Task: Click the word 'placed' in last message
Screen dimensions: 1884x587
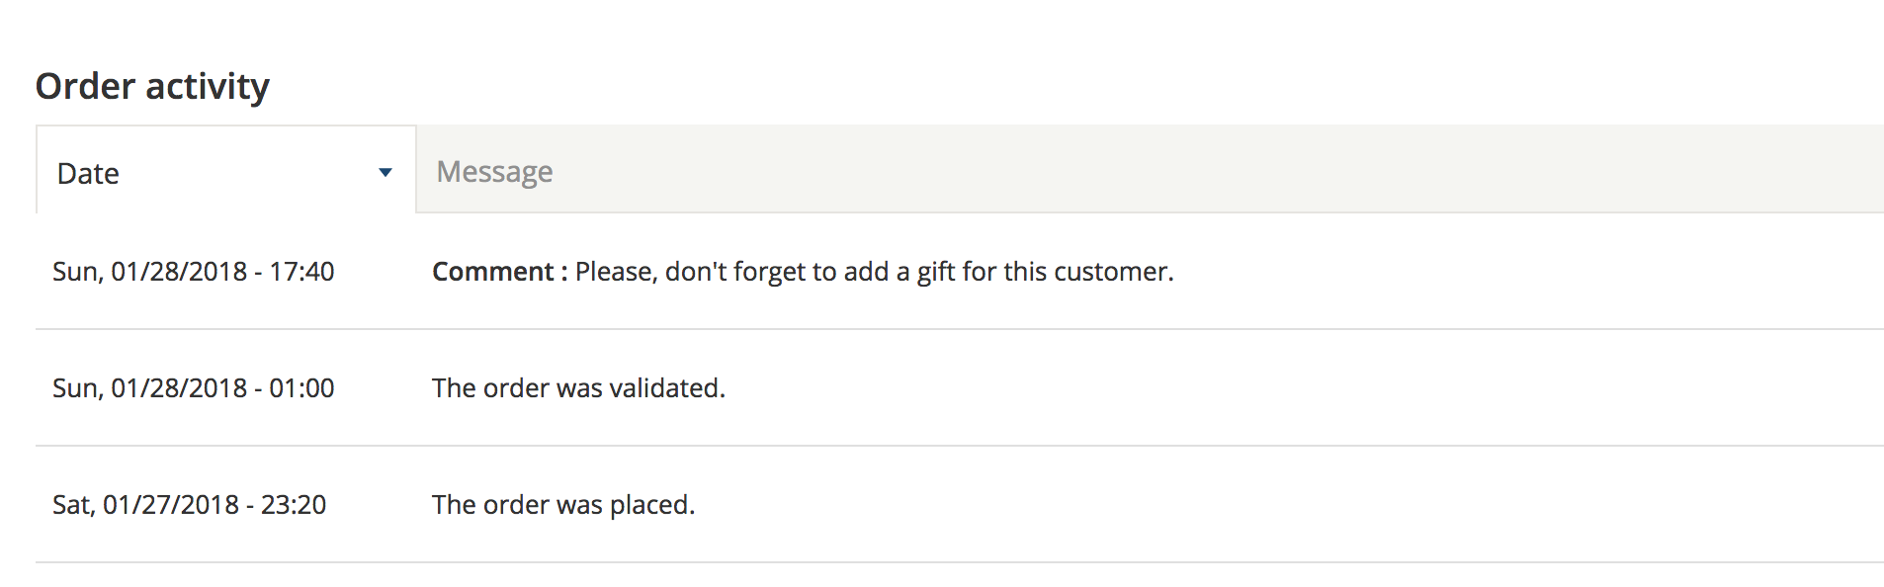Action: (x=649, y=505)
